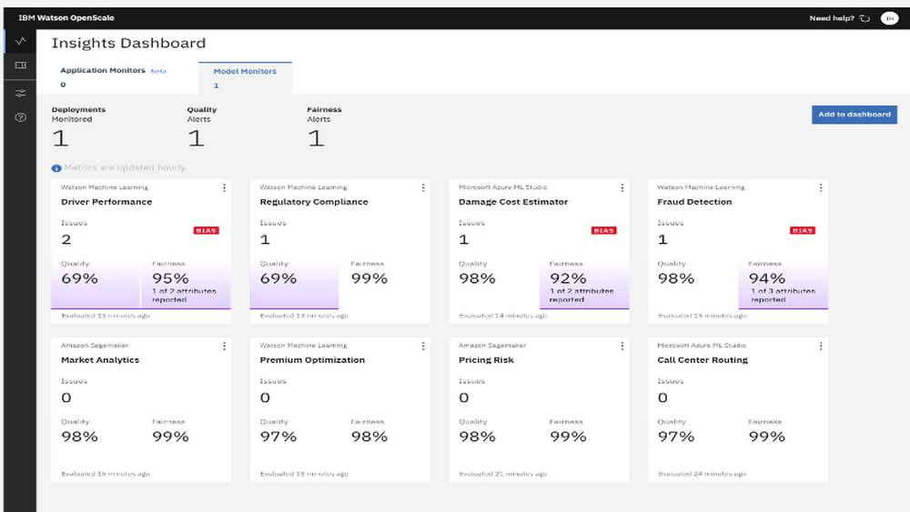Click '1 of 3 attributes reported' text
The width and height of the screenshot is (910, 512).
783,296
